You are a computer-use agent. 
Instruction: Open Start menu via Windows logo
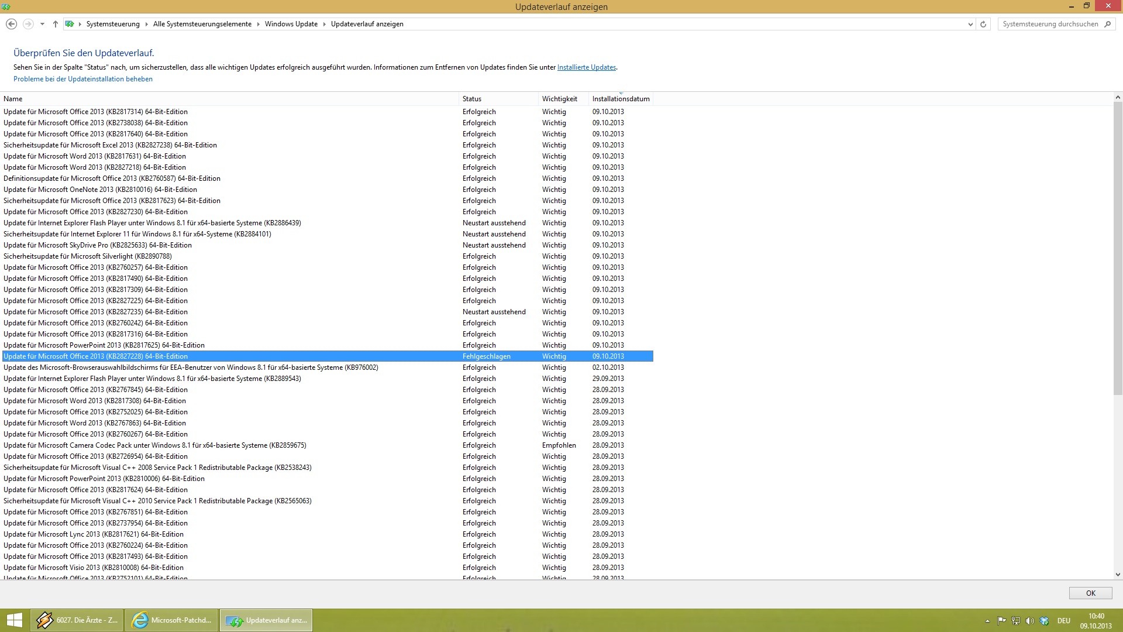[15, 620]
